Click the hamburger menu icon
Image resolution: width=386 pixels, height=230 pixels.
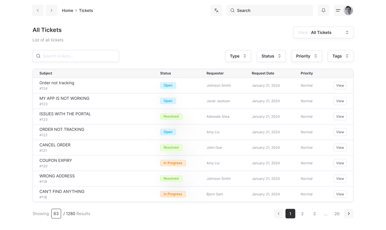tap(338, 10)
